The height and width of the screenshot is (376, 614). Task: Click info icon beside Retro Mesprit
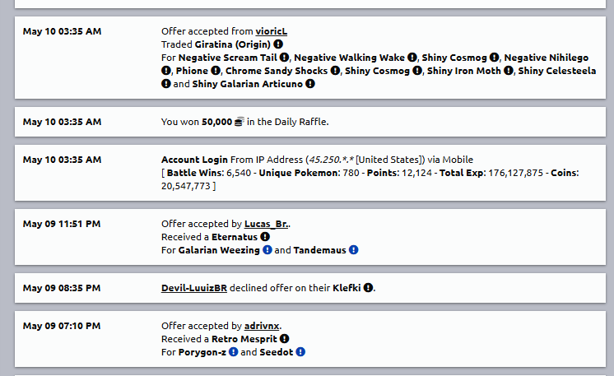pyautogui.click(x=284, y=339)
